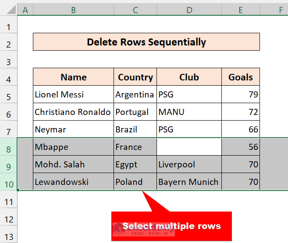Click the Argentina country cell
Screen dimensions: 288x243
click(x=135, y=94)
